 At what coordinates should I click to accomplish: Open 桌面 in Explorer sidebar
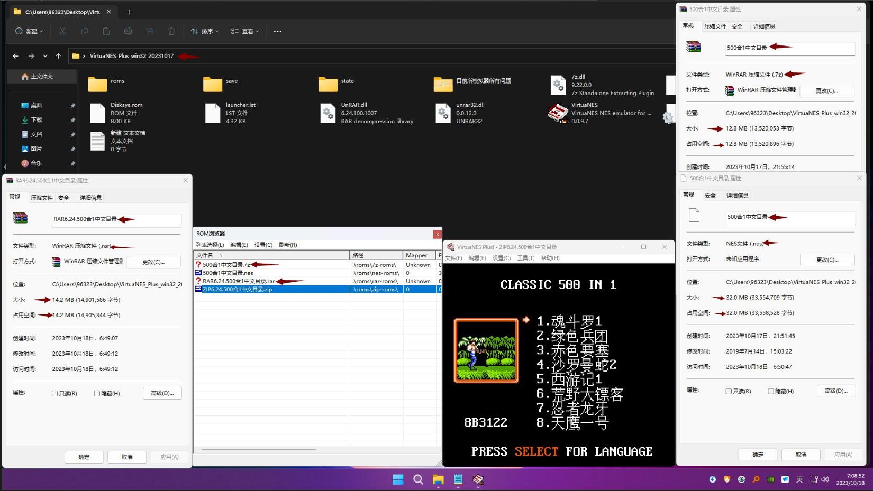coord(36,105)
